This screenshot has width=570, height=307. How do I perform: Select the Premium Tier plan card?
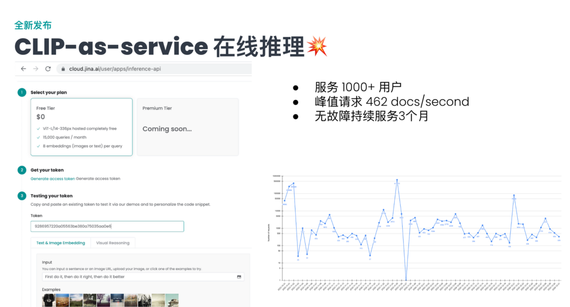click(187, 127)
